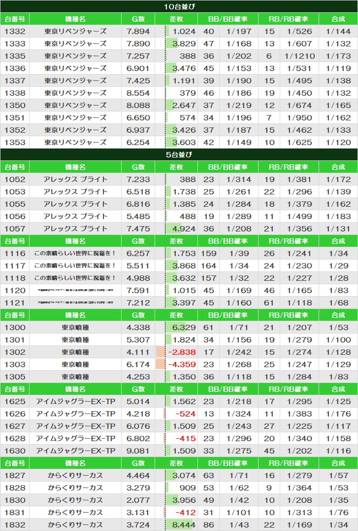Click red value -412 for machine 1831

point(186,513)
